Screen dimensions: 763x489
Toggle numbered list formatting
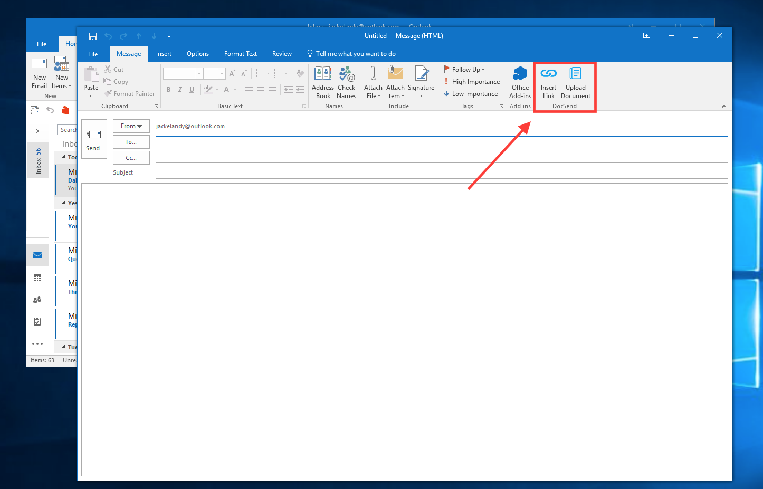click(x=278, y=74)
